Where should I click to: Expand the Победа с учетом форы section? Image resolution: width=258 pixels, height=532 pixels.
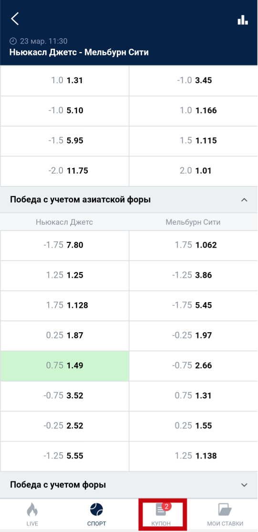pyautogui.click(x=244, y=485)
